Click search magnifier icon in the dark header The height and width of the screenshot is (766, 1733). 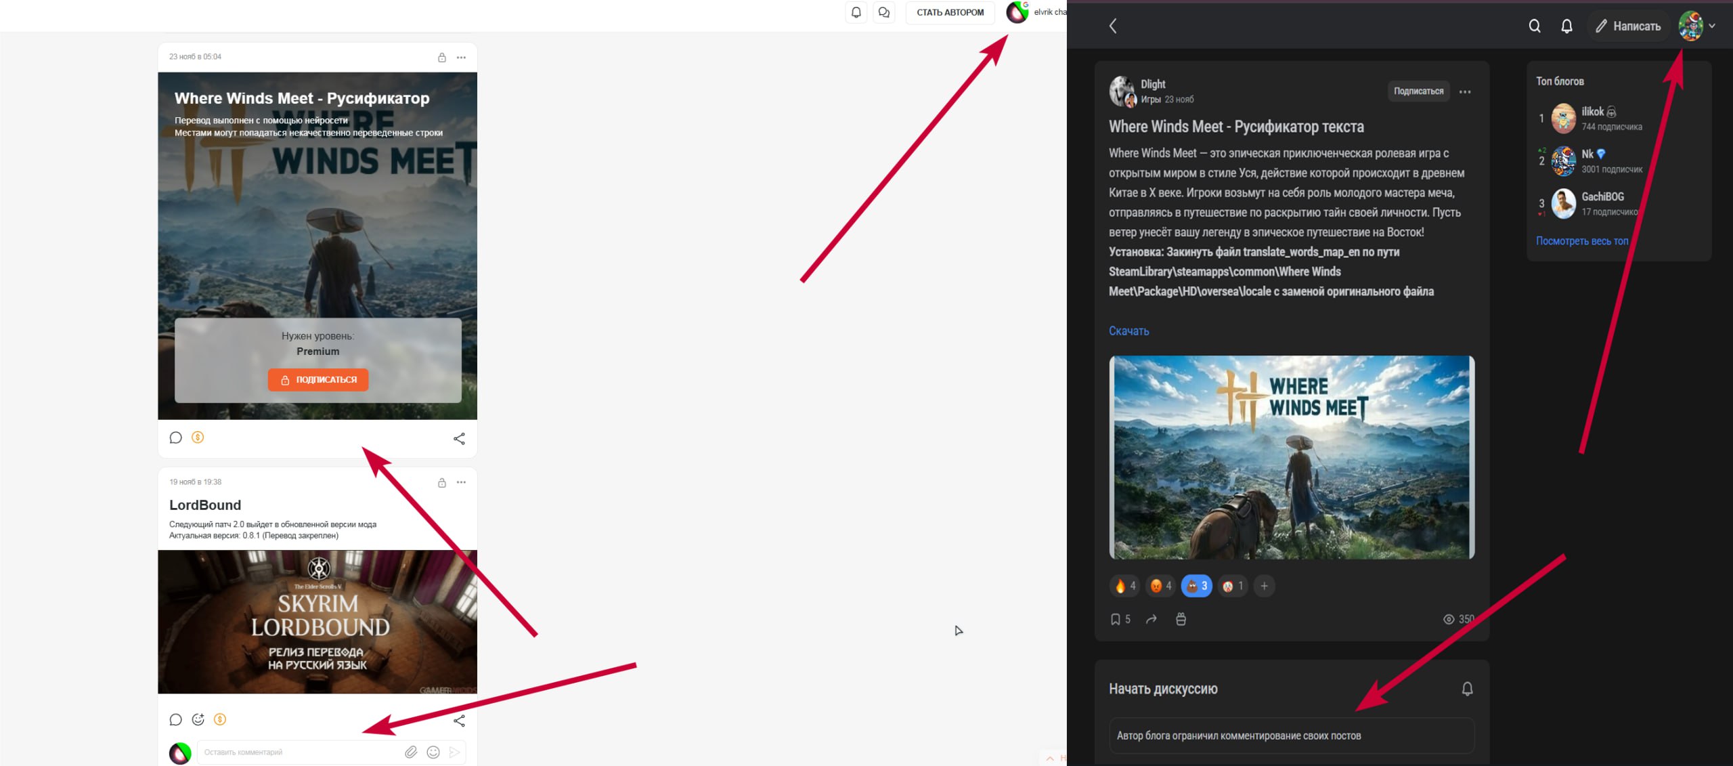point(1535,26)
